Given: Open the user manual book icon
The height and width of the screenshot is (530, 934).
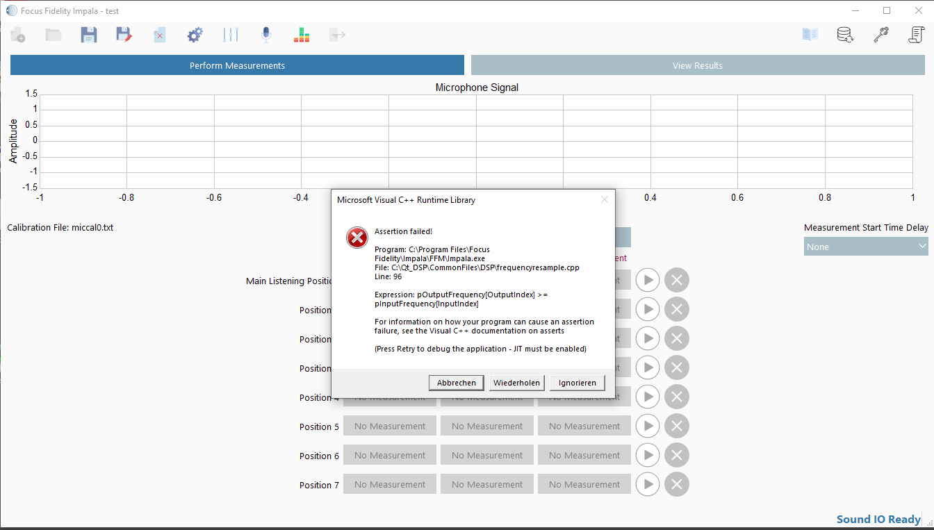Looking at the screenshot, I should pyautogui.click(x=810, y=35).
